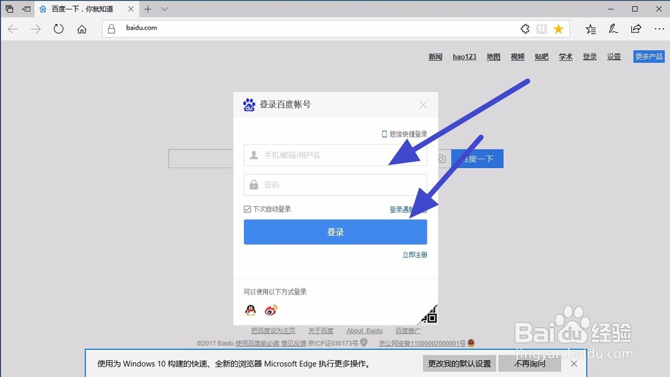Viewport: 670px width, 377px height.
Task: Click the blue 登录 button
Action: point(336,232)
